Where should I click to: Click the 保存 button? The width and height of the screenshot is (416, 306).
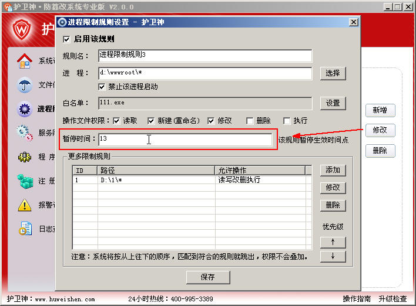(208, 277)
